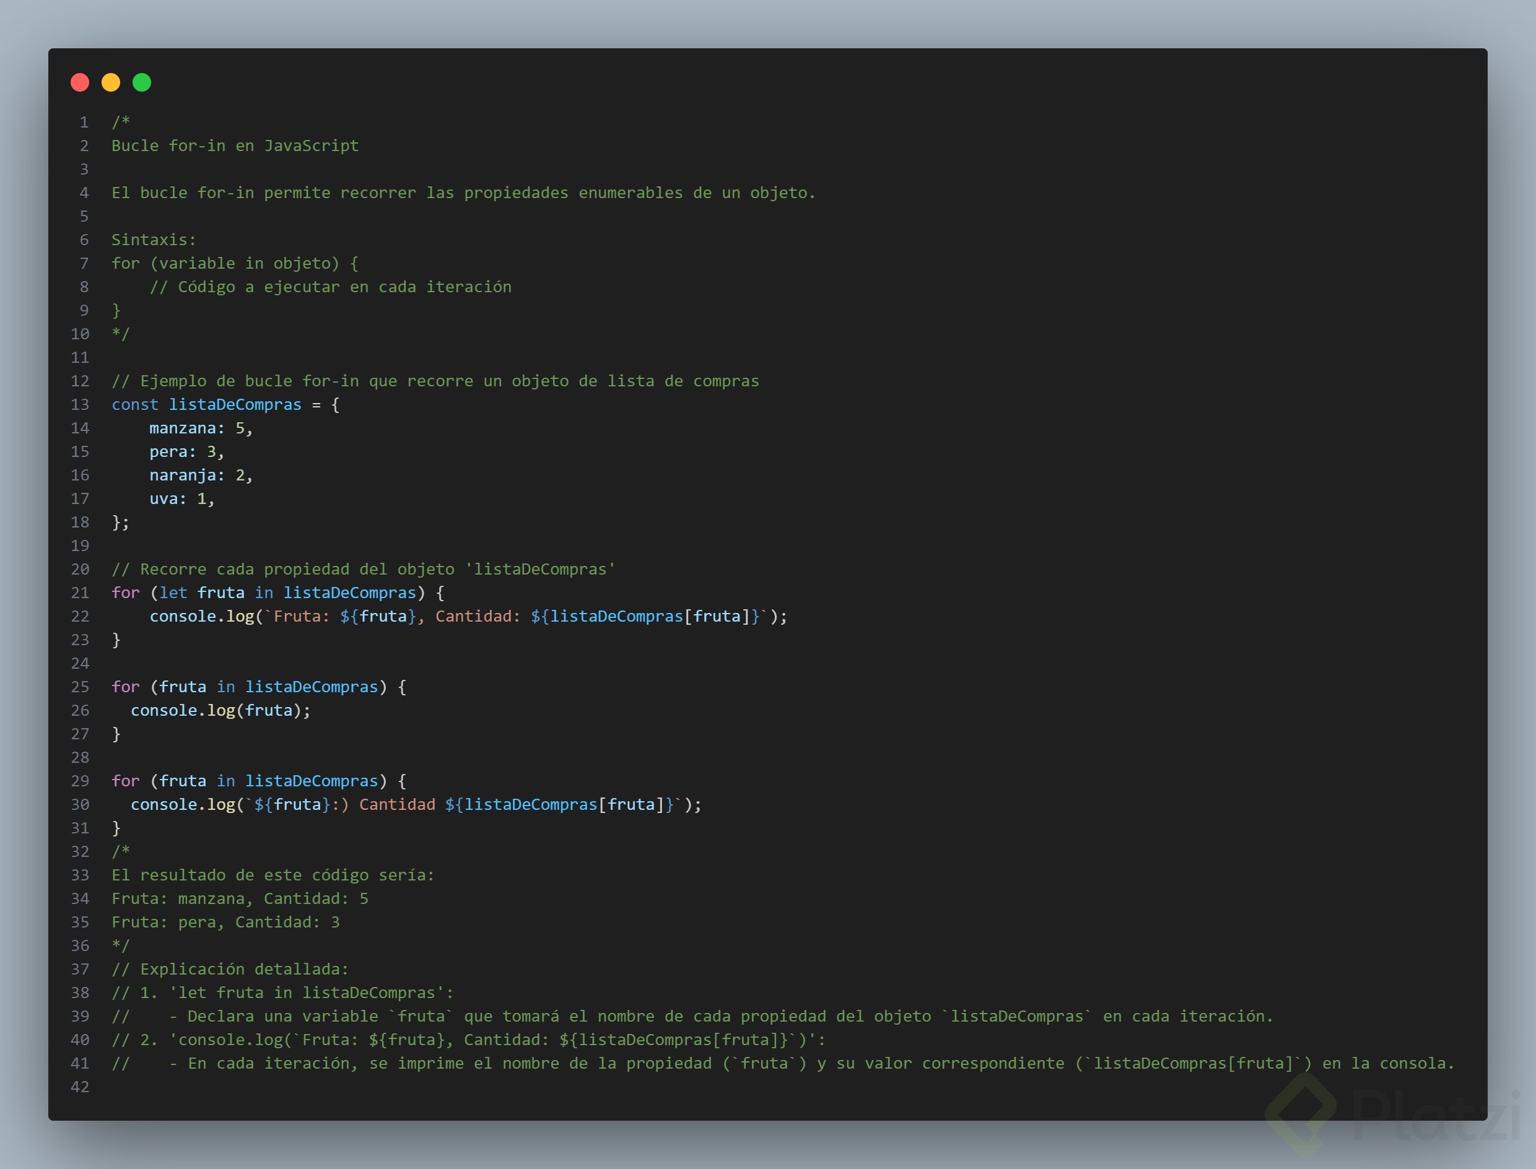Click the yellow minimize dot
This screenshot has height=1169, width=1536.
click(x=111, y=83)
